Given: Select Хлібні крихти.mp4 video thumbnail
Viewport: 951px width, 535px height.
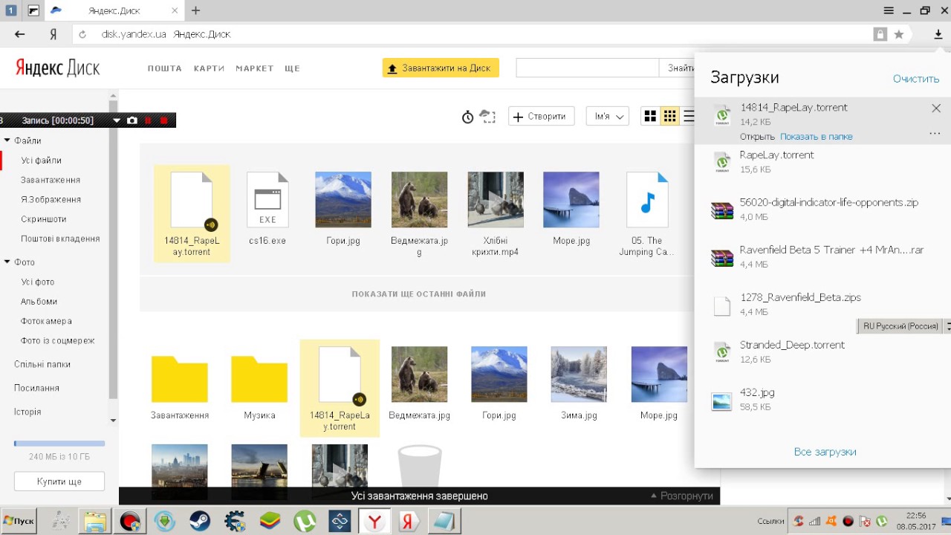Looking at the screenshot, I should [496, 199].
